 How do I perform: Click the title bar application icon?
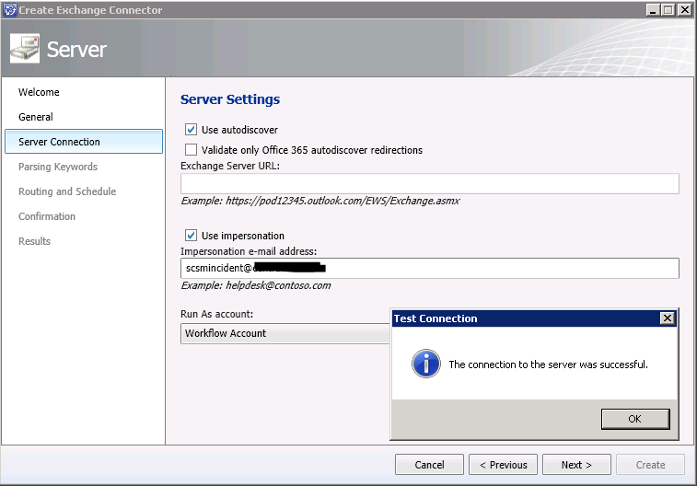tap(10, 10)
